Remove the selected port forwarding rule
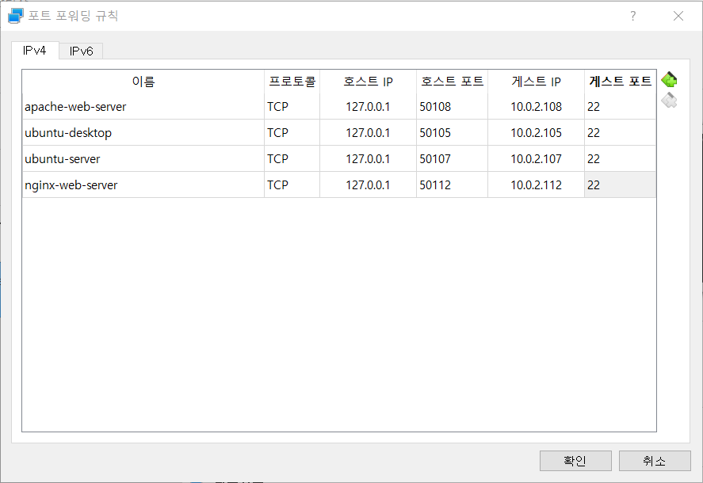The width and height of the screenshot is (703, 483). click(x=669, y=101)
